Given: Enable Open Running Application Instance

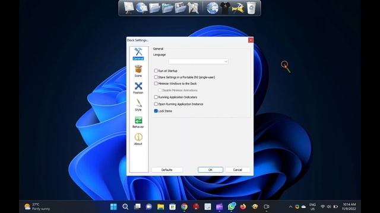Looking at the screenshot, I should click(x=156, y=104).
